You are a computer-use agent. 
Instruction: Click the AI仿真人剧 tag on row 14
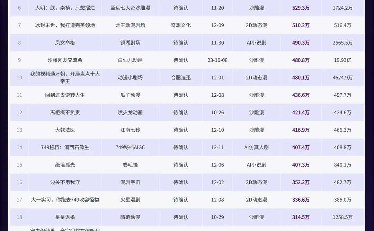pyautogui.click(x=256, y=147)
